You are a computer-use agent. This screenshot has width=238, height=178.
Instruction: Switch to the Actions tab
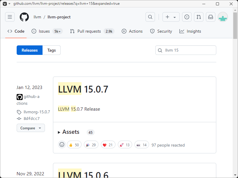click(x=132, y=31)
